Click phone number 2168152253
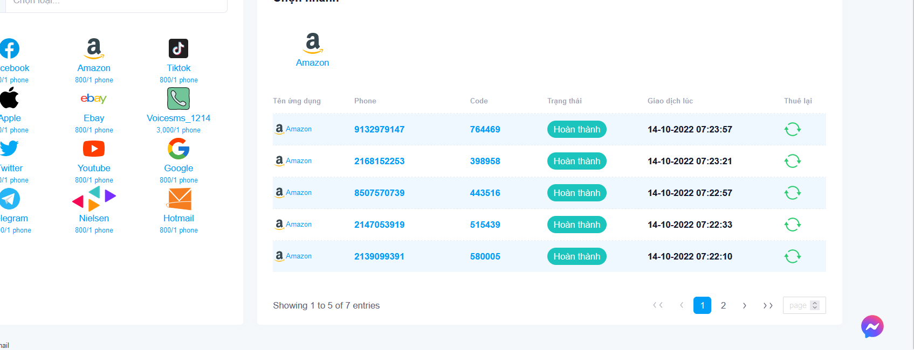 (379, 161)
